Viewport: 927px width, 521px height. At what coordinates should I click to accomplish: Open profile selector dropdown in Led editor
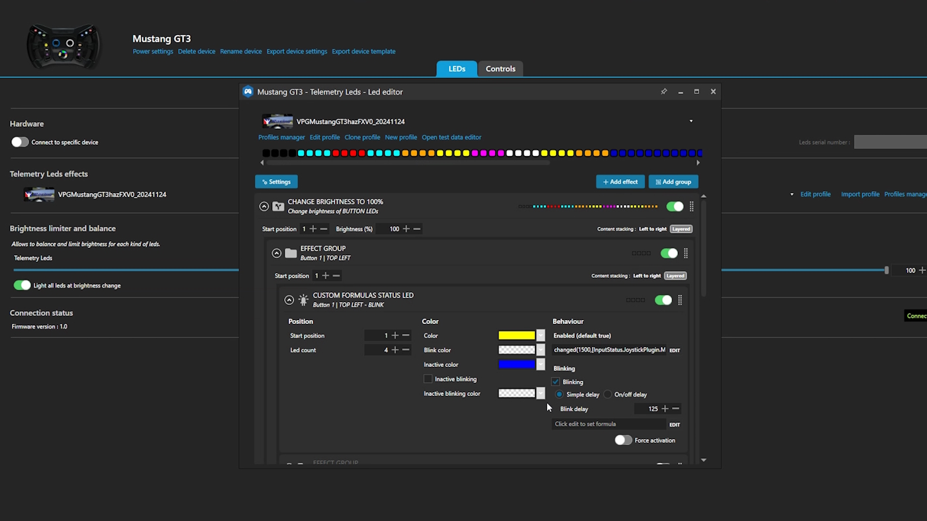(691, 121)
